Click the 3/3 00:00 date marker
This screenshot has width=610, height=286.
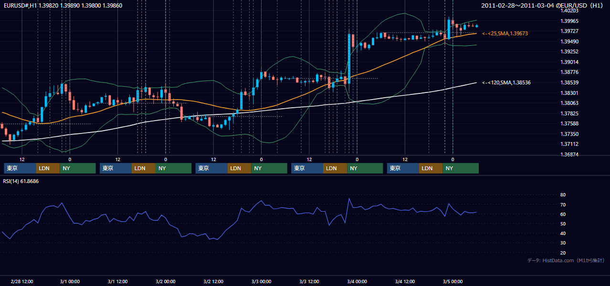[x=261, y=281]
